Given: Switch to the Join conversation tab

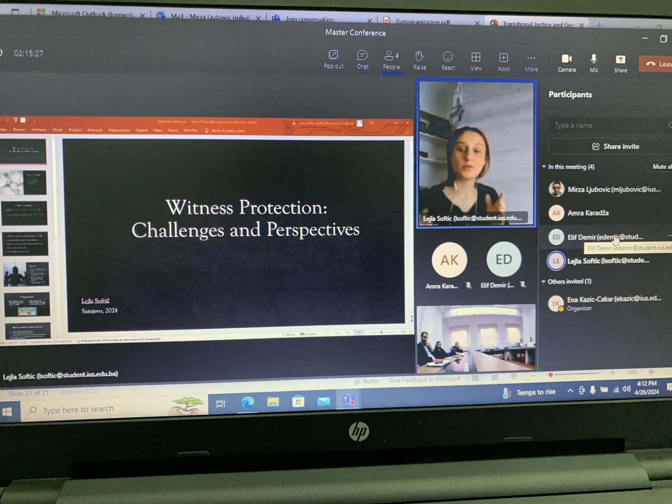Looking at the screenshot, I should (x=310, y=19).
